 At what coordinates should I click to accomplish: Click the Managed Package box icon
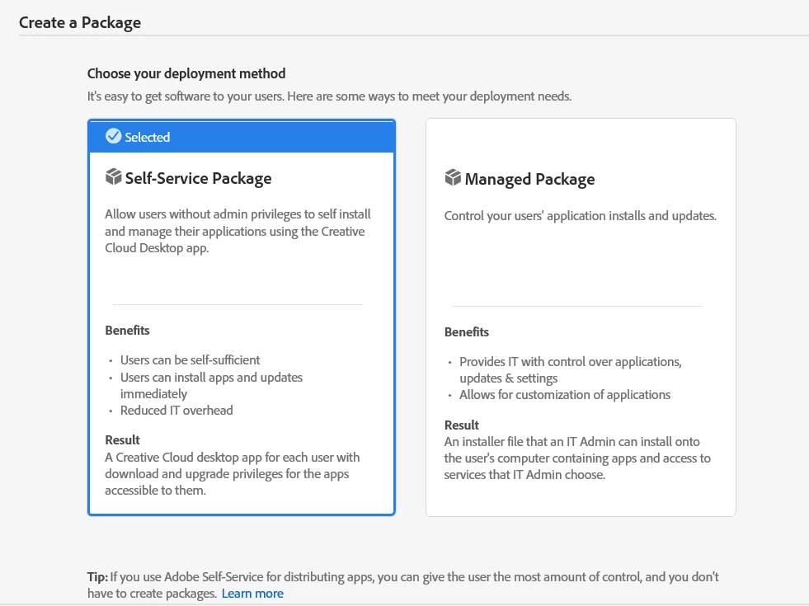pos(453,178)
